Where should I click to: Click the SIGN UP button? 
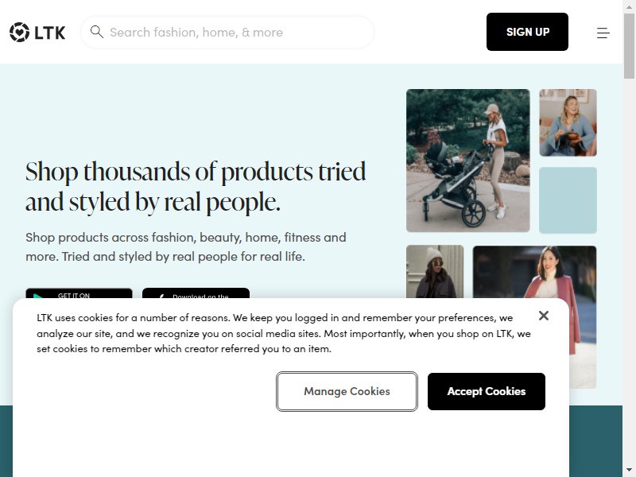coord(527,32)
